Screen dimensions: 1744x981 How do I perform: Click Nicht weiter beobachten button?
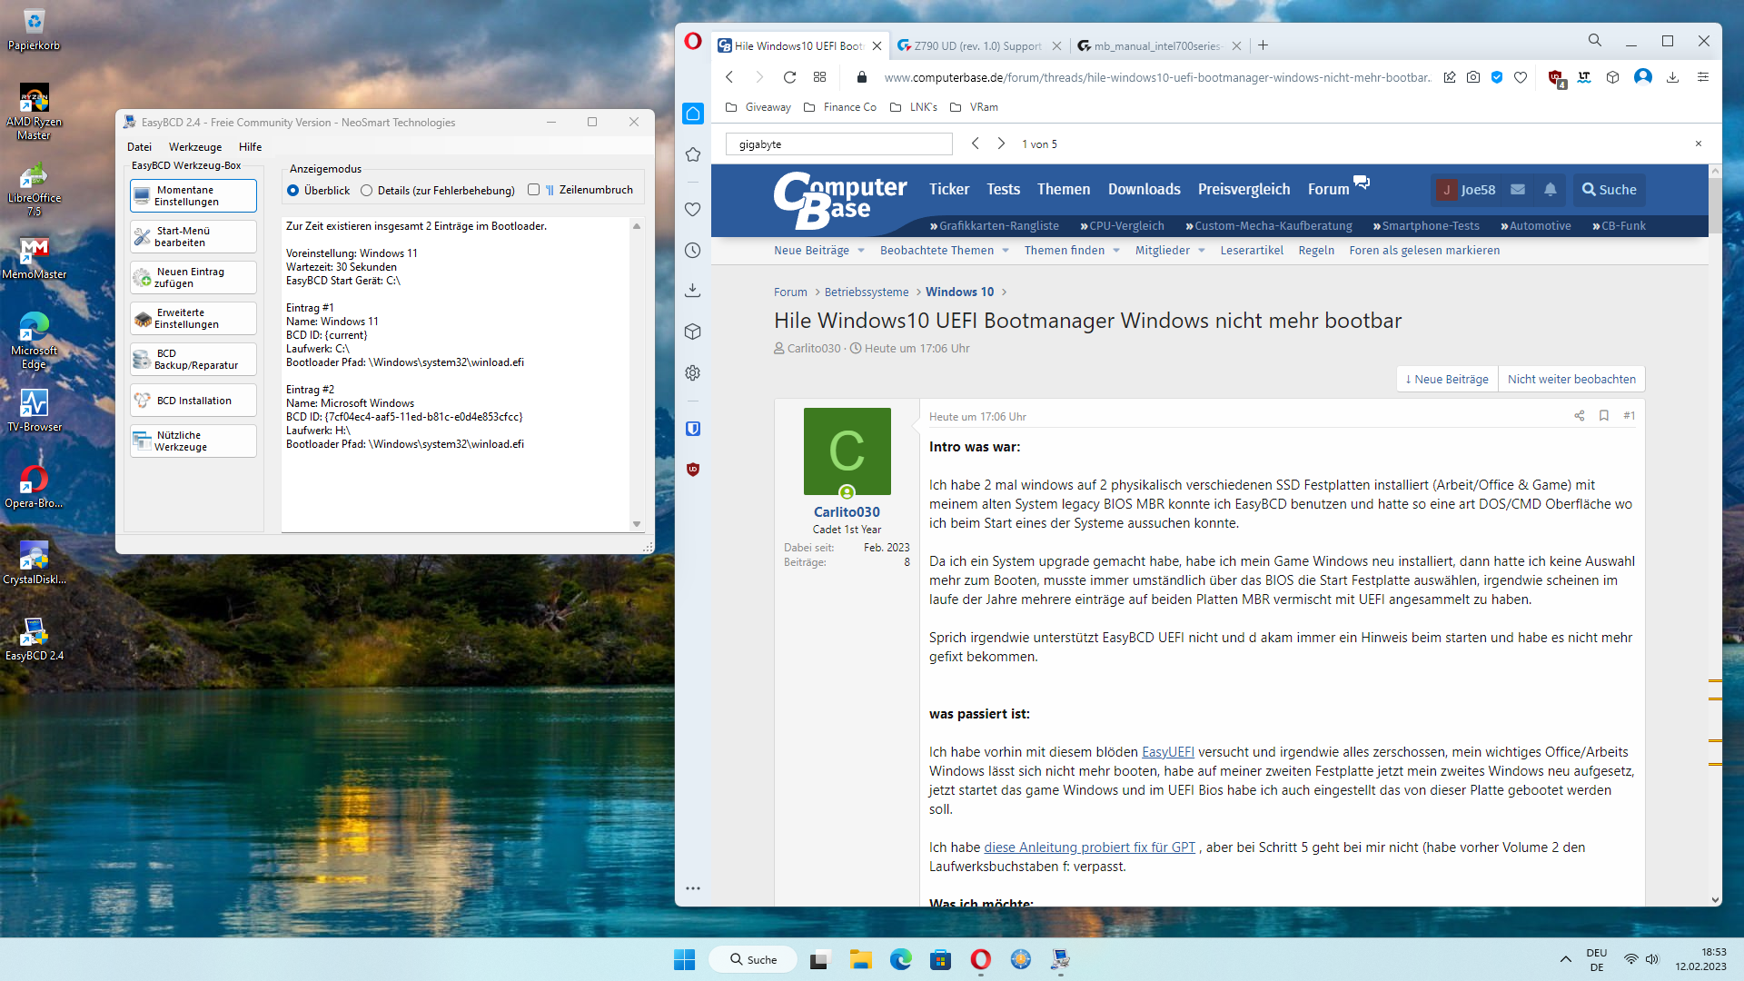[1571, 380]
